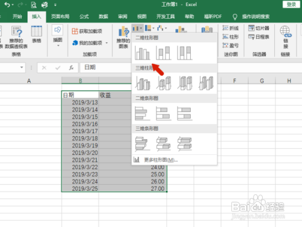Select 2D stacked column chart
The image size is (302, 227).
tap(164, 53)
